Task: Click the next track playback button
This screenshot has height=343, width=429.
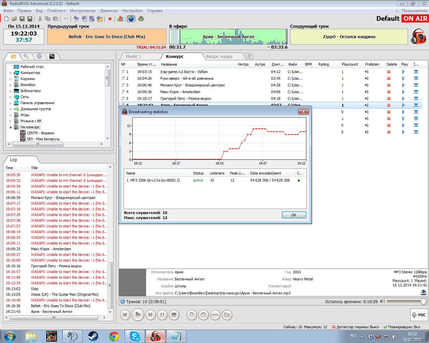Action: [150, 315]
